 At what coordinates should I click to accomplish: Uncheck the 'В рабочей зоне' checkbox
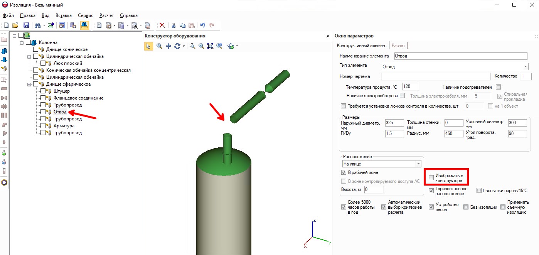tap(344, 172)
